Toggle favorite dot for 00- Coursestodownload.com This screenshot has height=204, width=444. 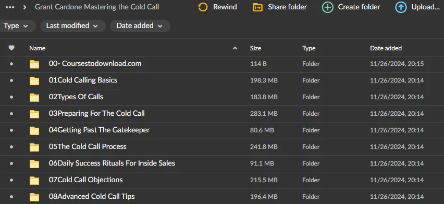click(11, 64)
